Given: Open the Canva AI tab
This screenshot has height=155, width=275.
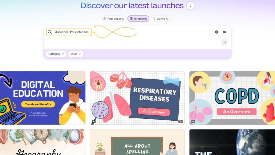Looking at the screenshot, I should click(161, 19).
